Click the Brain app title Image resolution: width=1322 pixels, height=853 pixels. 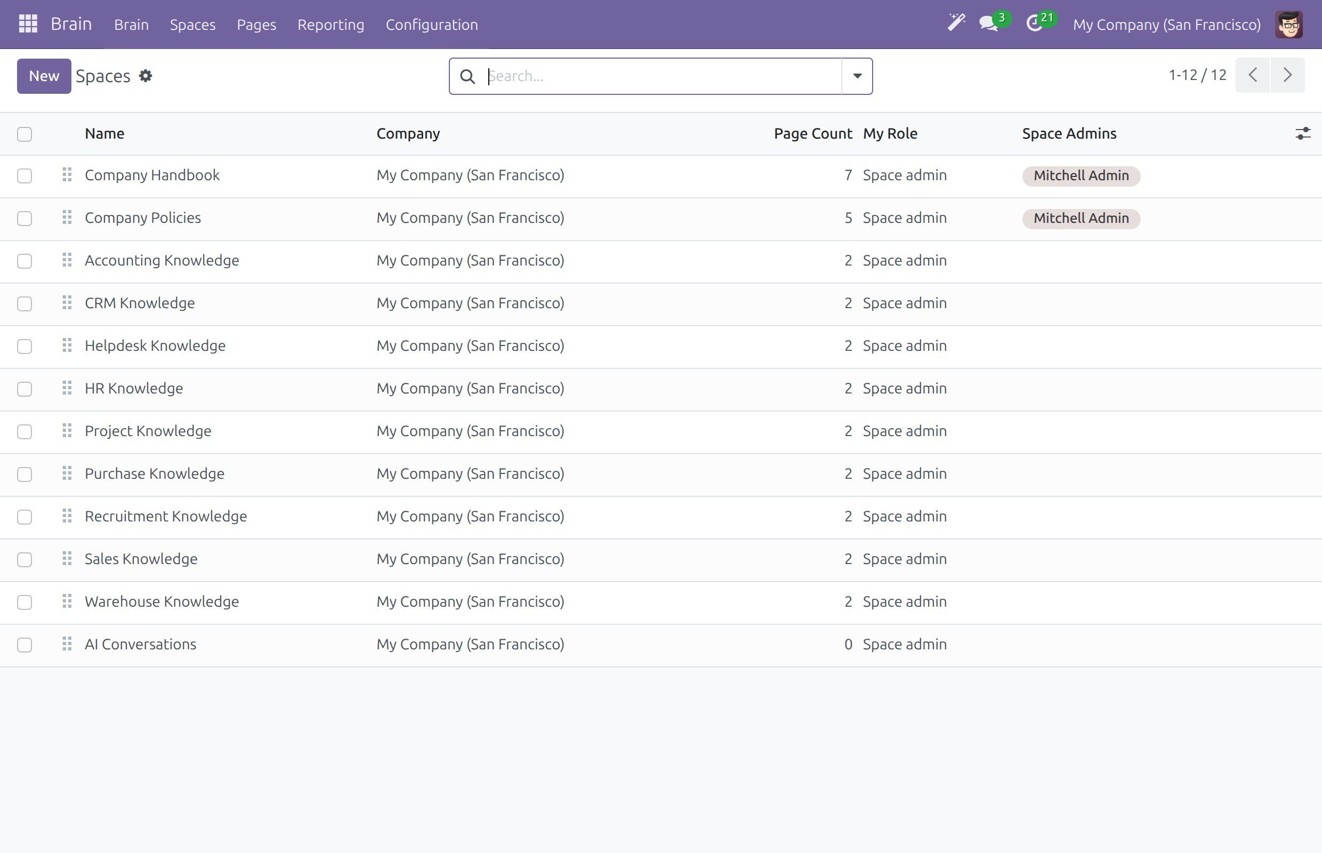71,24
